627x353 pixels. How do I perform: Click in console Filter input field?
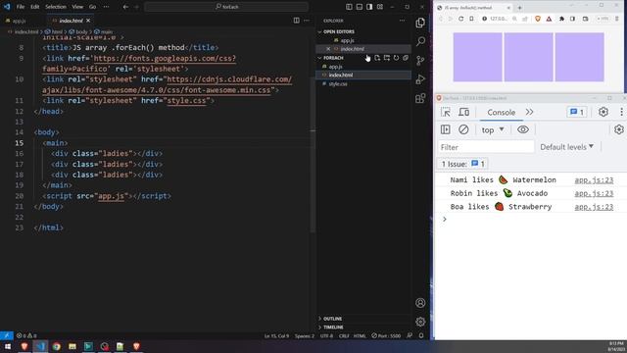486,147
